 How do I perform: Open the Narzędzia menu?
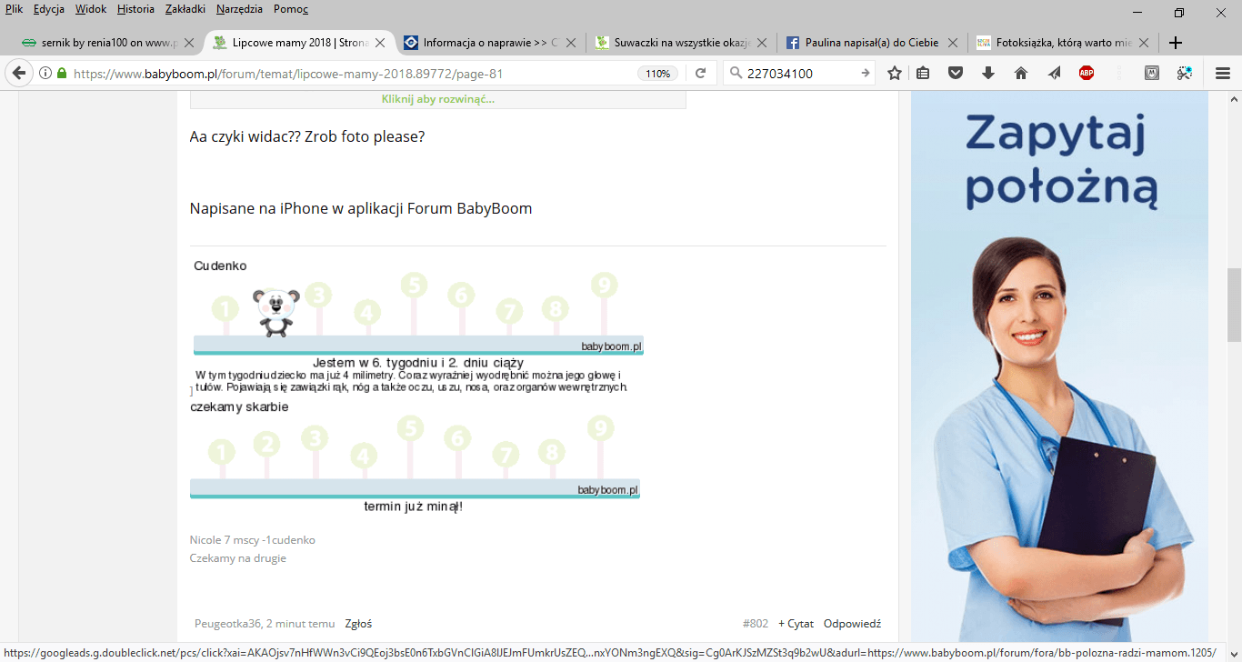coord(239,9)
